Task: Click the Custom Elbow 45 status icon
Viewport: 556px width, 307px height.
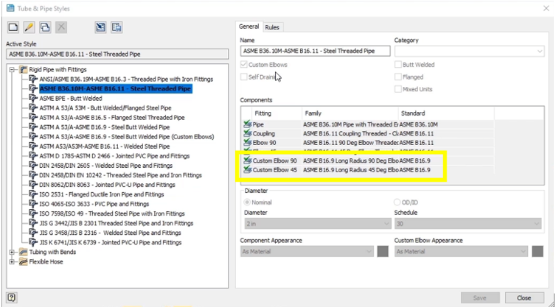Action: click(248, 170)
